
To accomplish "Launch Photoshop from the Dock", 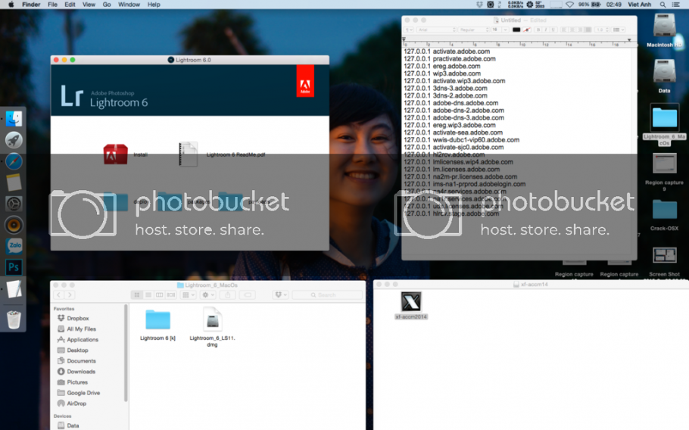I will coord(14,267).
